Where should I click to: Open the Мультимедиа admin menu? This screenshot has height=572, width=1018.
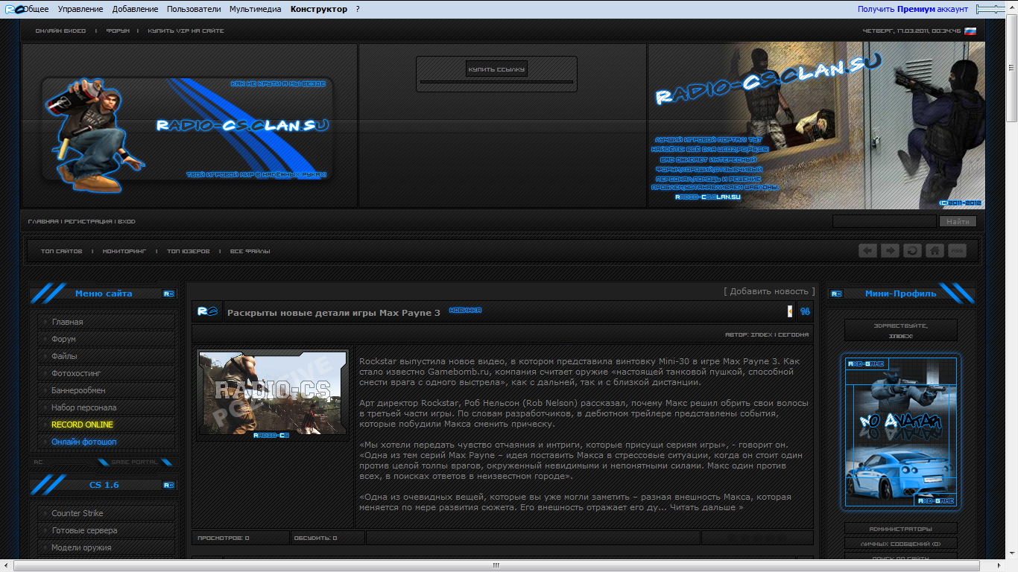(x=256, y=9)
